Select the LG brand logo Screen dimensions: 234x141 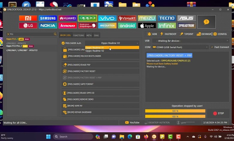[x=28, y=25]
